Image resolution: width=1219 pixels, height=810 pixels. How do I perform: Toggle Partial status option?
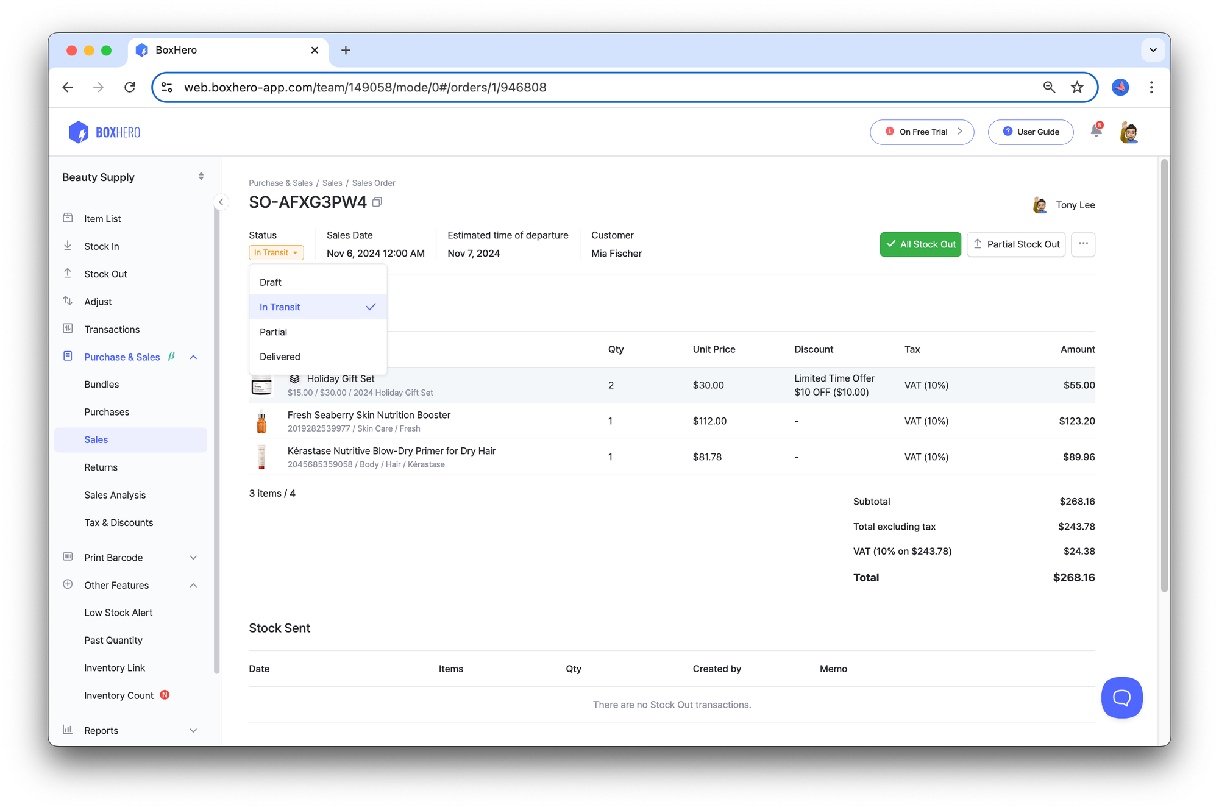coord(273,332)
